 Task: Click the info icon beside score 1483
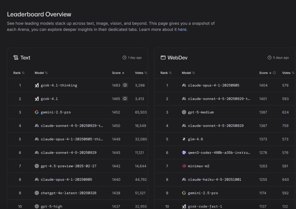pyautogui.click(x=125, y=85)
